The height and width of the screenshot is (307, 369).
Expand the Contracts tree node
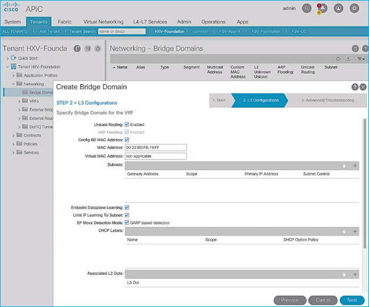click(14, 136)
